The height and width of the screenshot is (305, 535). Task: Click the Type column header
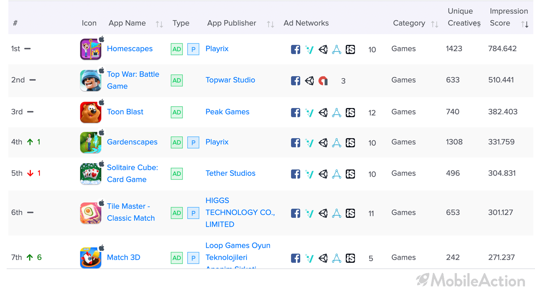[x=181, y=23]
